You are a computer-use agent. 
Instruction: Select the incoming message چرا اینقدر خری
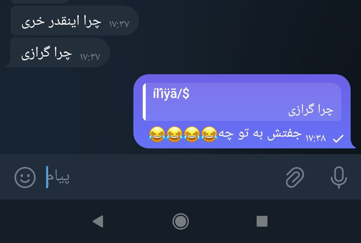(x=74, y=21)
